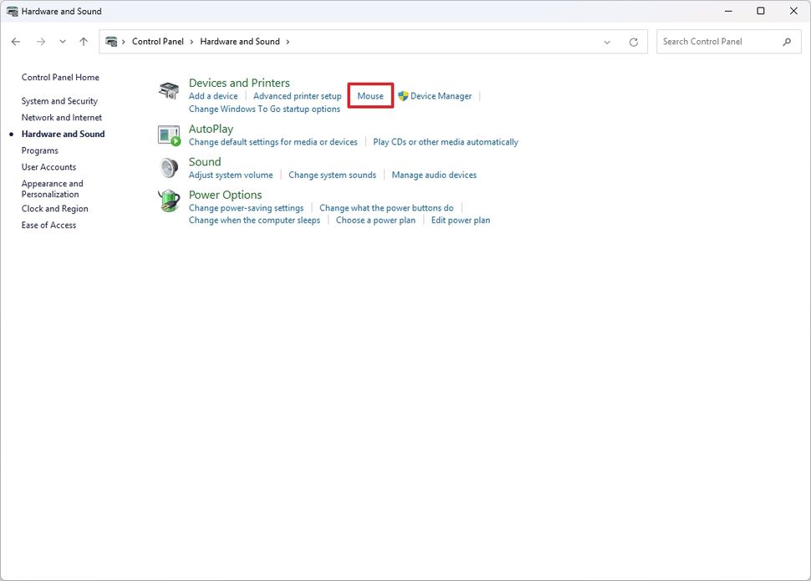This screenshot has width=811, height=581.
Task: Click the Adjust system volume link
Action: coord(230,175)
